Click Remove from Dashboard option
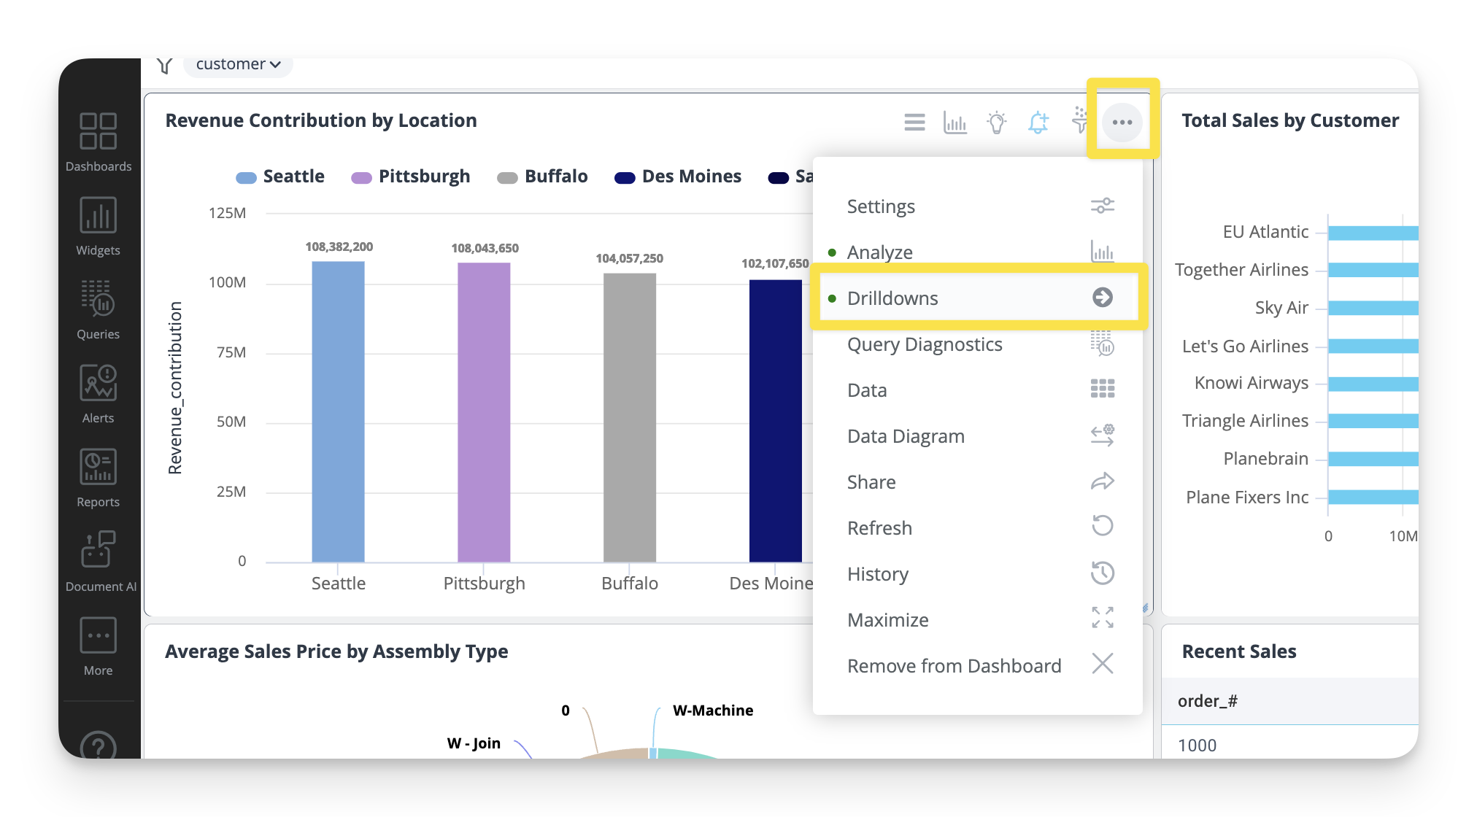Viewport: 1477px width, 817px height. [x=954, y=666]
